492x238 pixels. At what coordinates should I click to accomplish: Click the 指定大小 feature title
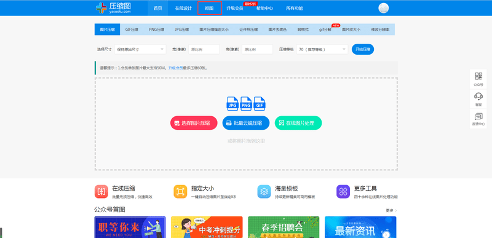tap(203, 188)
